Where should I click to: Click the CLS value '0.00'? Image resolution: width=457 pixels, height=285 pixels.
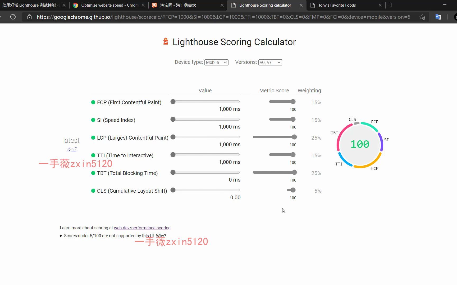[x=235, y=197]
